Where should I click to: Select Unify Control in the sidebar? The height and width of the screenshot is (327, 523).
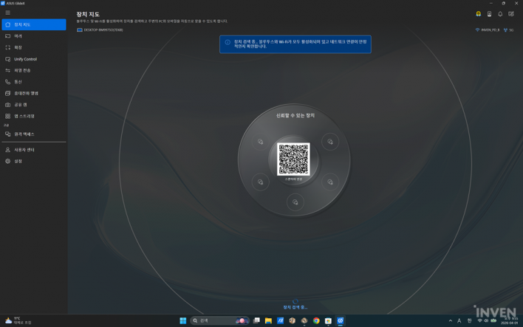(x=25, y=59)
